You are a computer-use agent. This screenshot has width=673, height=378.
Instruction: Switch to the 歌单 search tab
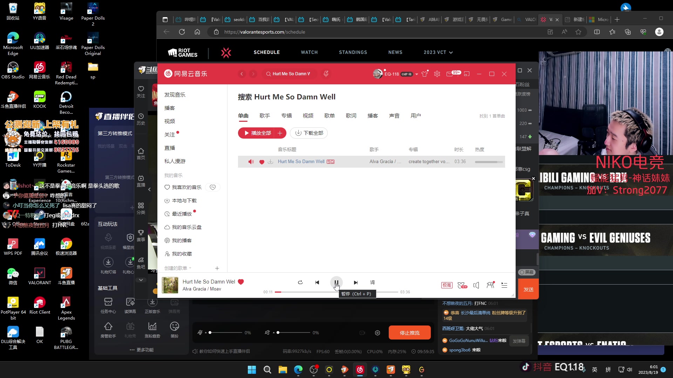(329, 115)
